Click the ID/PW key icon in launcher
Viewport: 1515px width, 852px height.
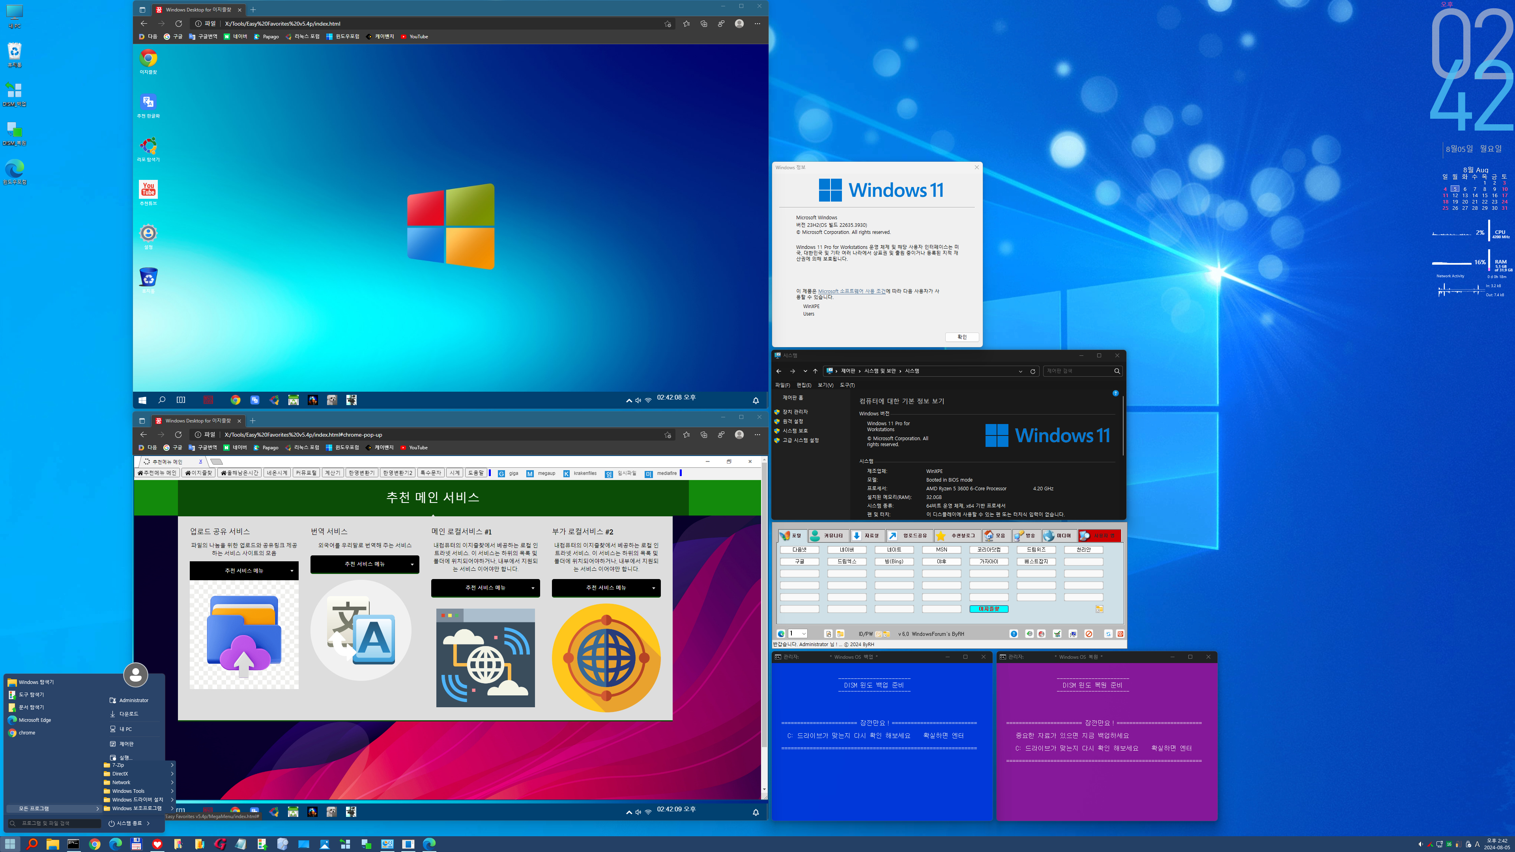click(x=879, y=634)
